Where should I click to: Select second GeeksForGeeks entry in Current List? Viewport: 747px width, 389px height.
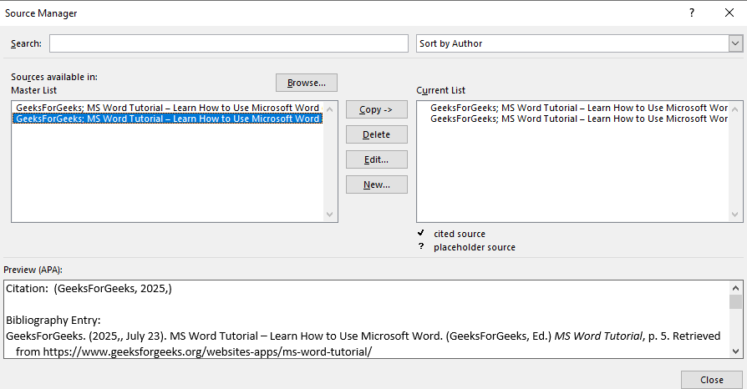coord(578,119)
